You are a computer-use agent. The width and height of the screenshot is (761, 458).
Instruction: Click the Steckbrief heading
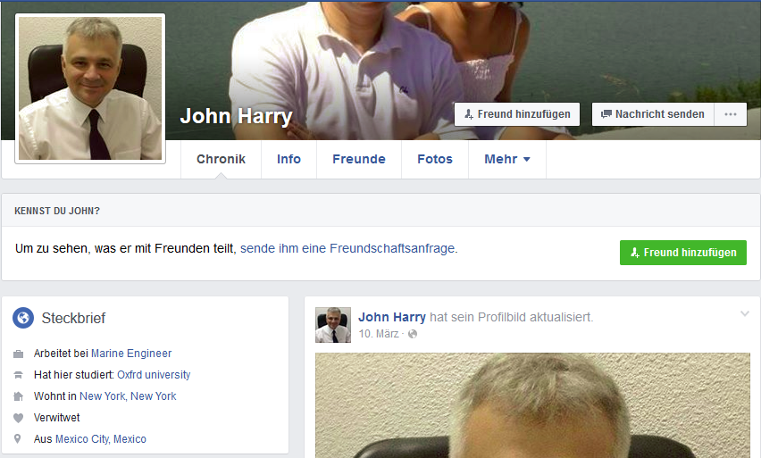coord(73,318)
